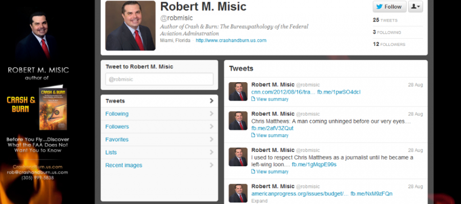Expand Followers using its chevron arrow
461x204 pixels.
[212, 126]
